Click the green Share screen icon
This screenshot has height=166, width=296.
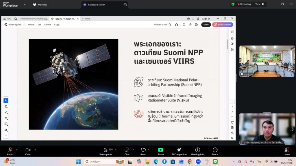pyautogui.click(x=160, y=150)
